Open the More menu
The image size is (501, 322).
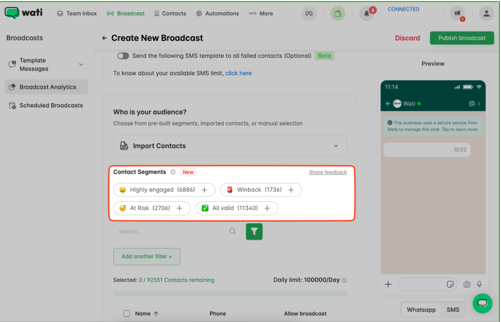(x=261, y=14)
